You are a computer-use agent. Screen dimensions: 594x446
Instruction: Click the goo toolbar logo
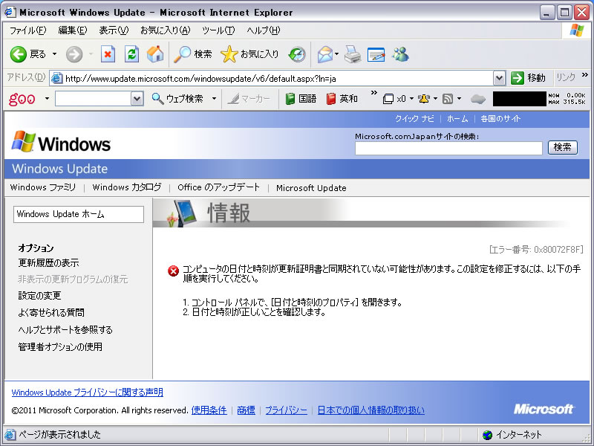pos(22,99)
